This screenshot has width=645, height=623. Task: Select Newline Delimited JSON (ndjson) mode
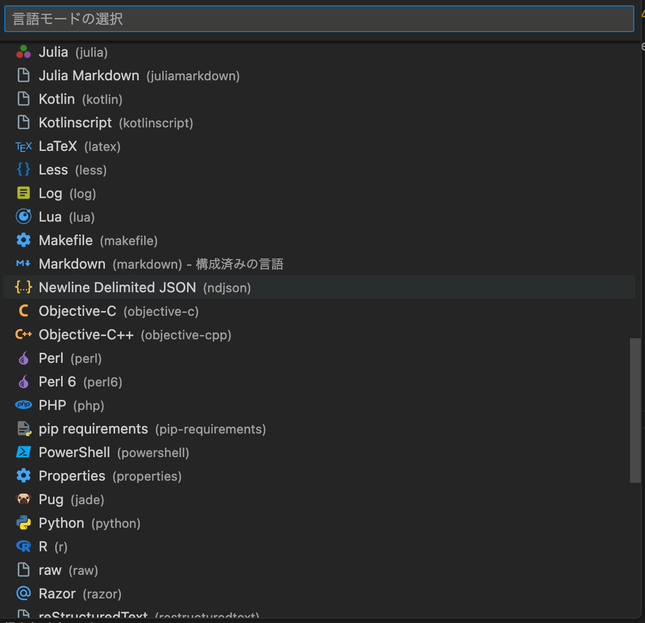(x=319, y=287)
